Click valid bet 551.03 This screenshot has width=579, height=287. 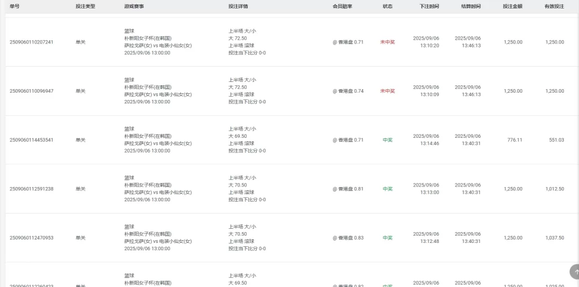(x=556, y=140)
